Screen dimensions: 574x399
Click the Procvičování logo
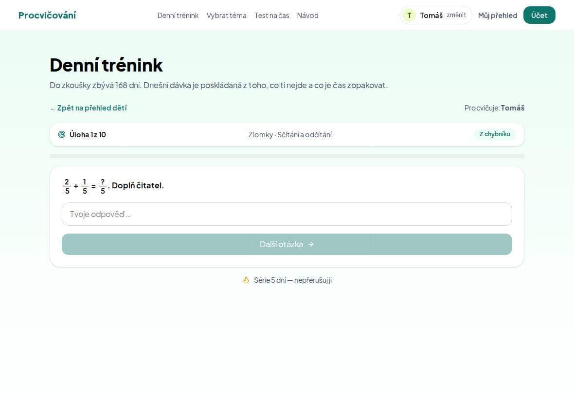(x=47, y=15)
